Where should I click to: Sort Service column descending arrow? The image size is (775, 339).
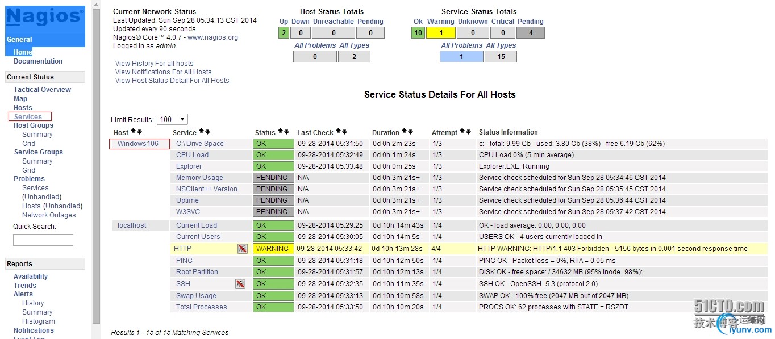coord(208,132)
